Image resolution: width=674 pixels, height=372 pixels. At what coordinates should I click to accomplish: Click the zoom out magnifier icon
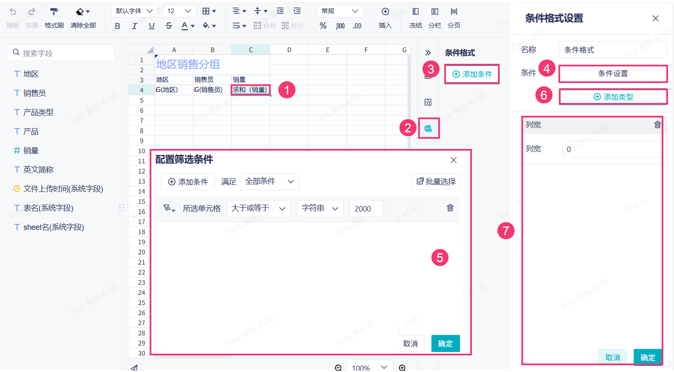pos(338,368)
